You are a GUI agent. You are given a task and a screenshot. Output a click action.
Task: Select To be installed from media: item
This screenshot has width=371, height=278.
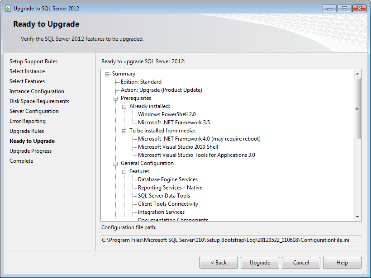162,131
